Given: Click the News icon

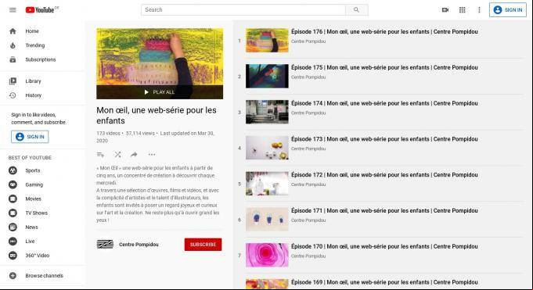Looking at the screenshot, I should 13,227.
